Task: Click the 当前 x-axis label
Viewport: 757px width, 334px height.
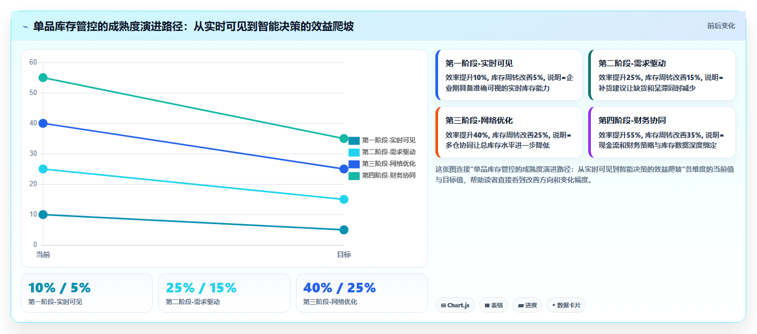Action: tap(43, 255)
